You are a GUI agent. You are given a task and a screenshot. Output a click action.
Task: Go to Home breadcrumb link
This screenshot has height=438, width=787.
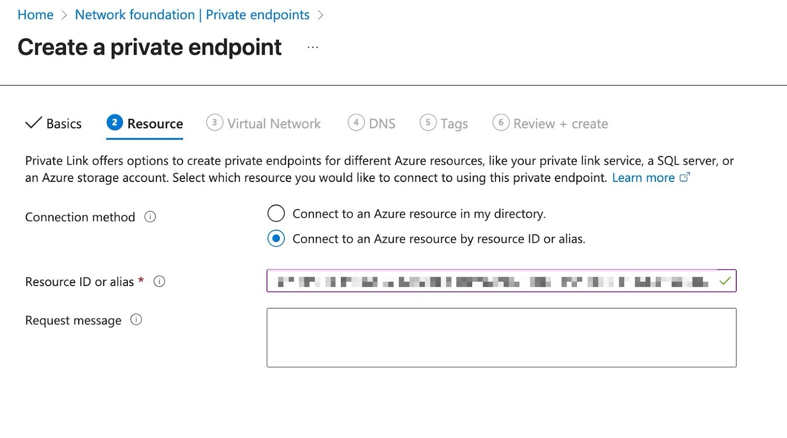click(x=35, y=15)
